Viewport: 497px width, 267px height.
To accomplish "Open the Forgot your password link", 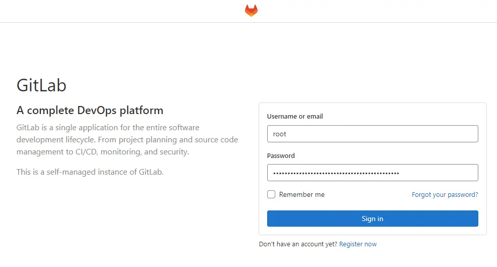I will 444,194.
